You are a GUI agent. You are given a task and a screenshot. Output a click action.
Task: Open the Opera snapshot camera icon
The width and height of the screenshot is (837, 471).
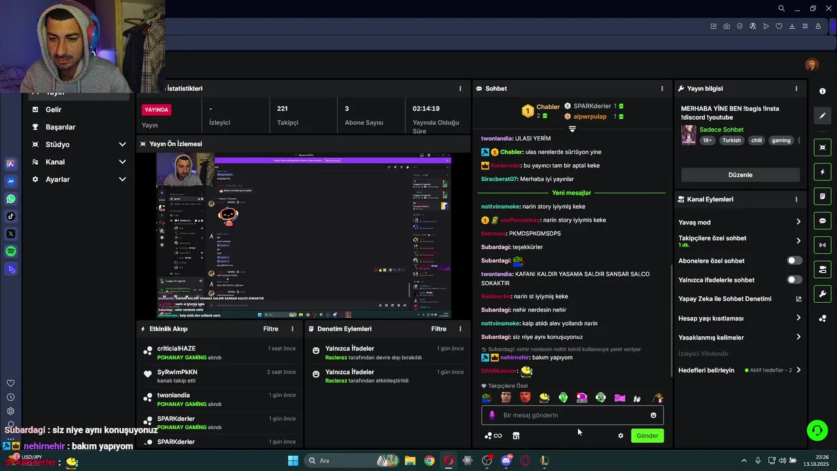click(x=726, y=26)
